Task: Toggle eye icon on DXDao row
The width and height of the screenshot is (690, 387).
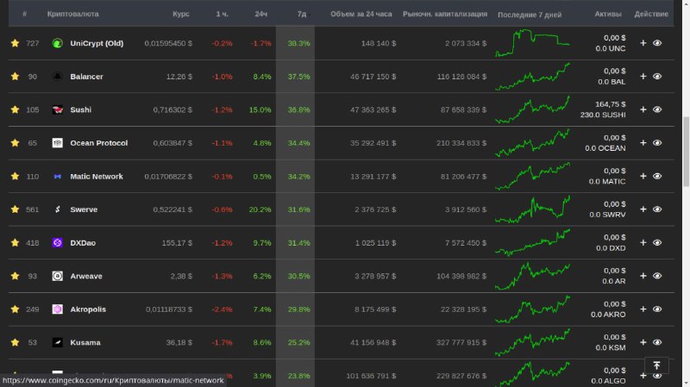Action: (657, 243)
